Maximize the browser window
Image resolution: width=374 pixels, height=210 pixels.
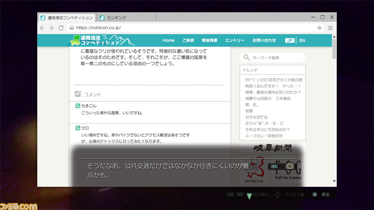click(323, 17)
